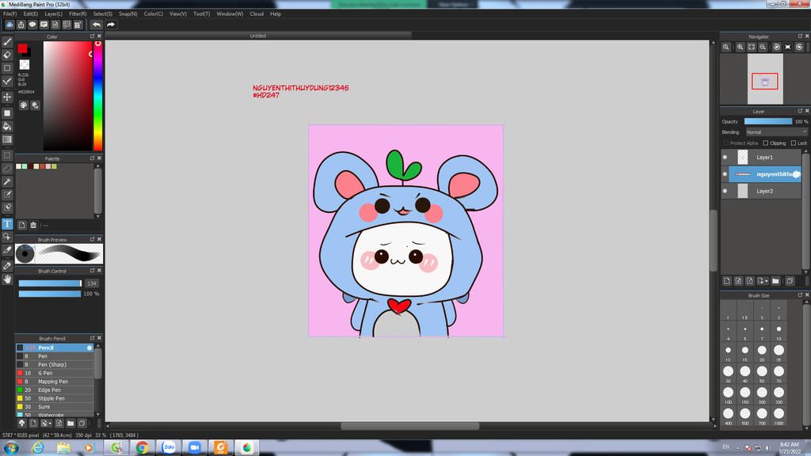Open the File menu
The image size is (811, 456).
coord(10,14)
